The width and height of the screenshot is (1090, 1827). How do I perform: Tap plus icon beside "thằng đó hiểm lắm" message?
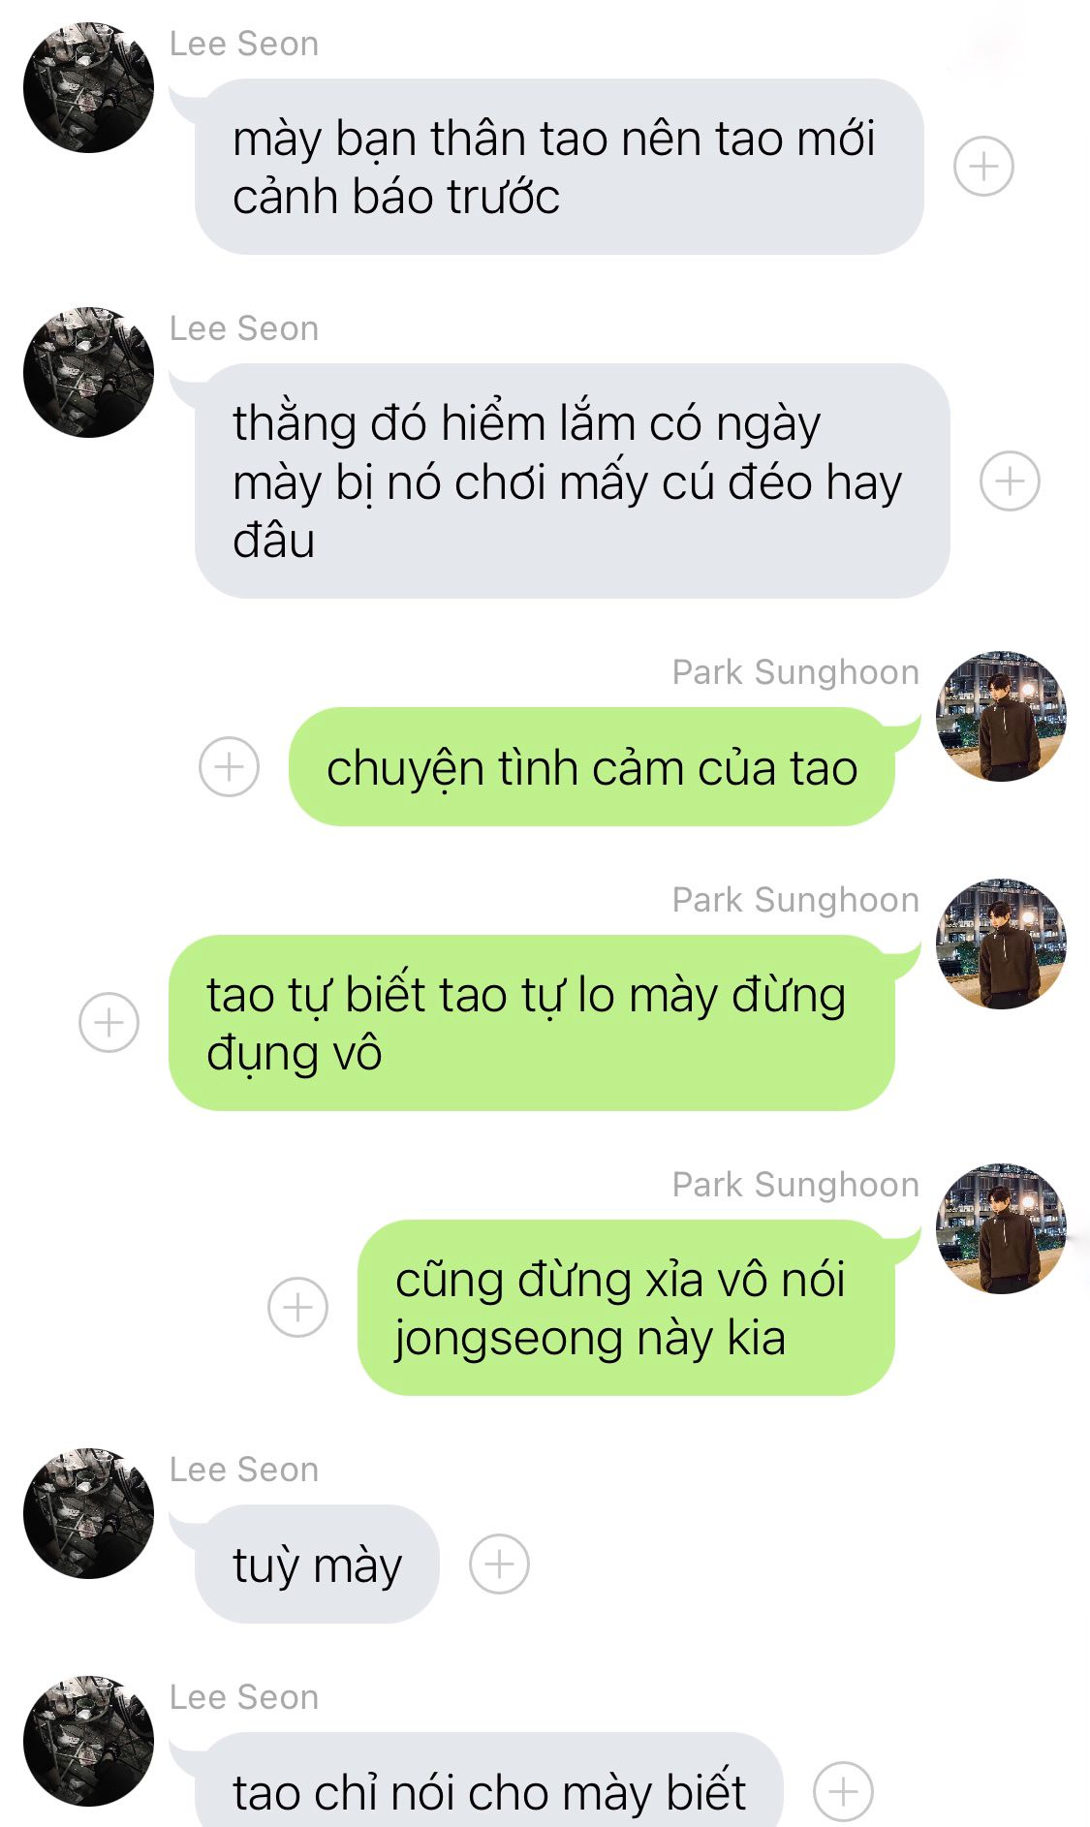click(1010, 480)
